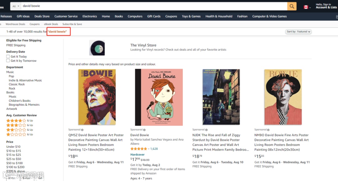Filter price Under $10

(x=13, y=147)
